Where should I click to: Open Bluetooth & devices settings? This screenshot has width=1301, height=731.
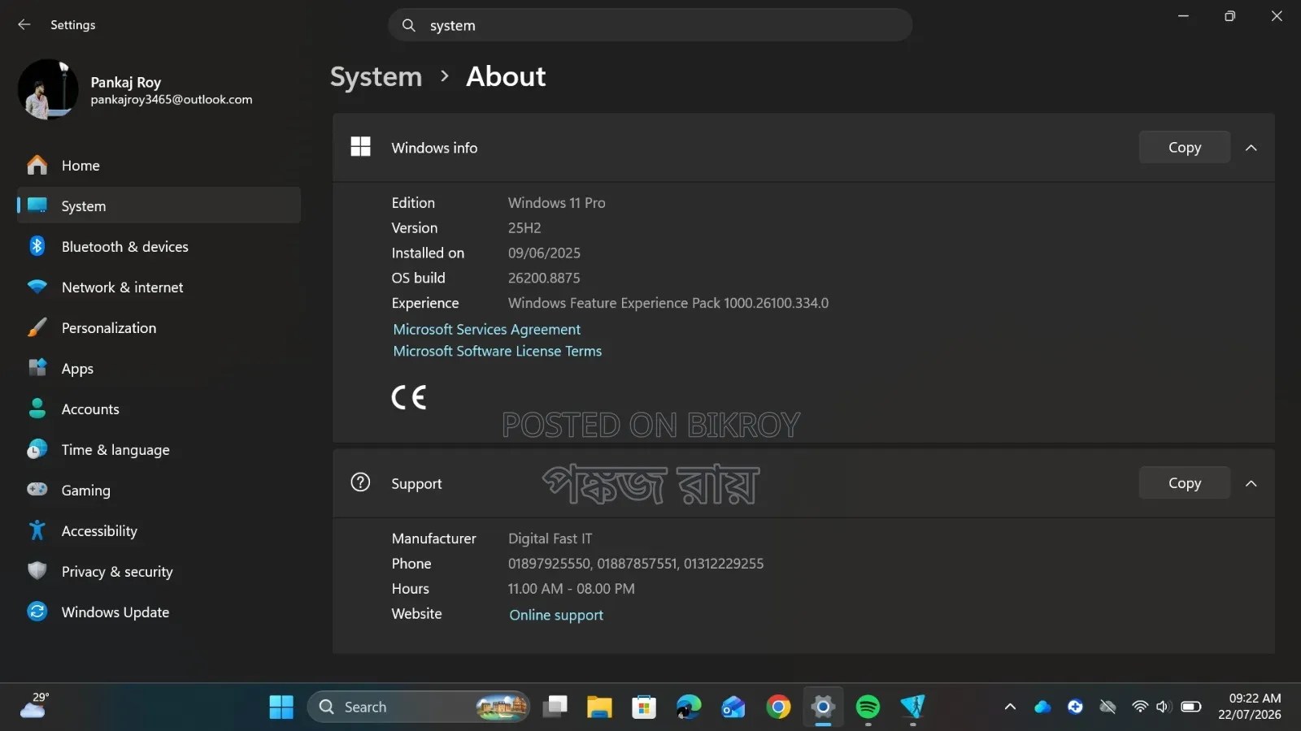[159, 246]
